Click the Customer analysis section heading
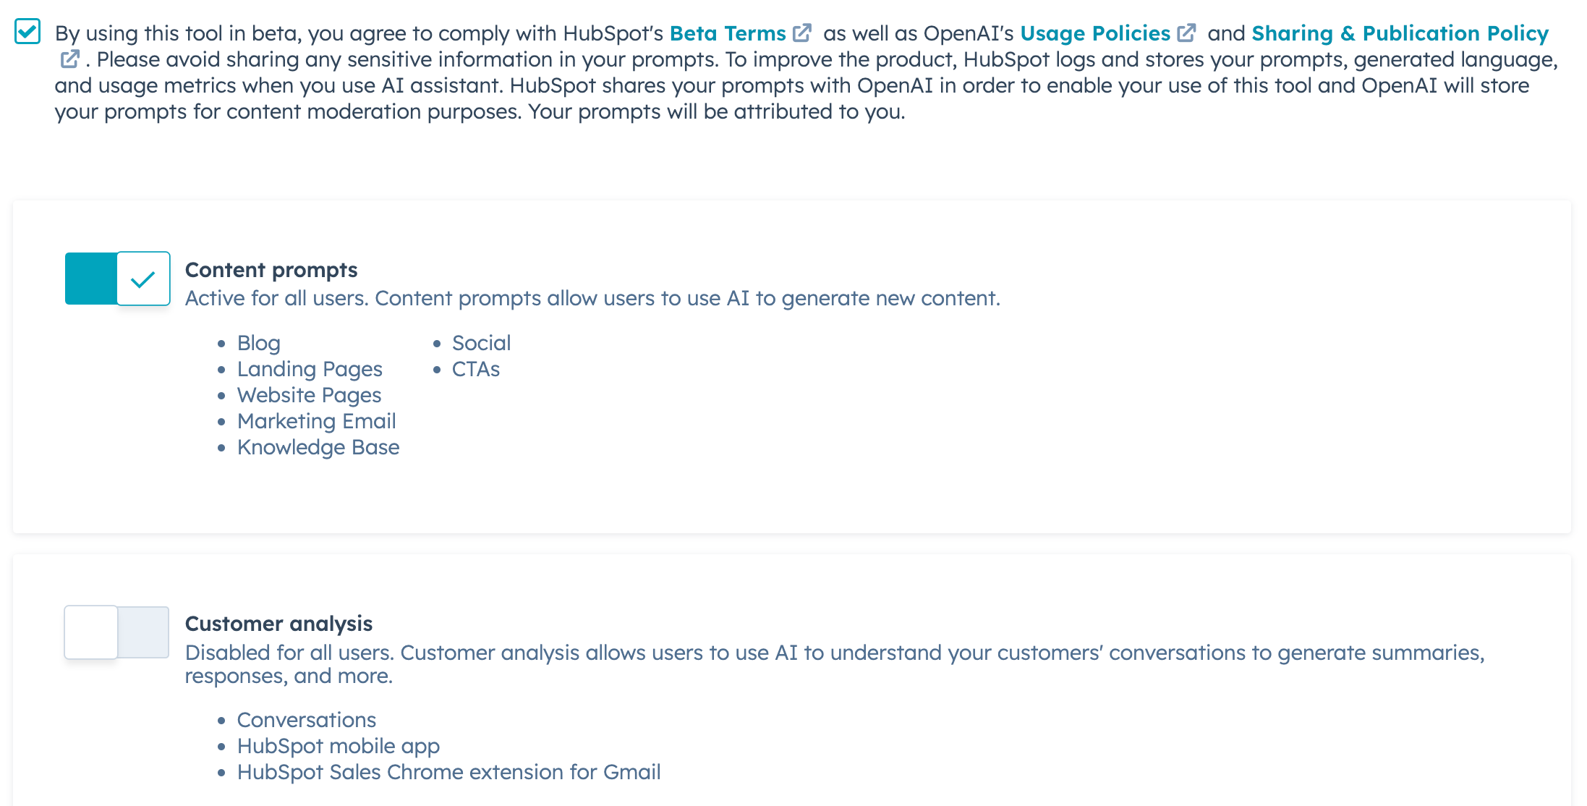The image size is (1587, 806). coord(279,624)
